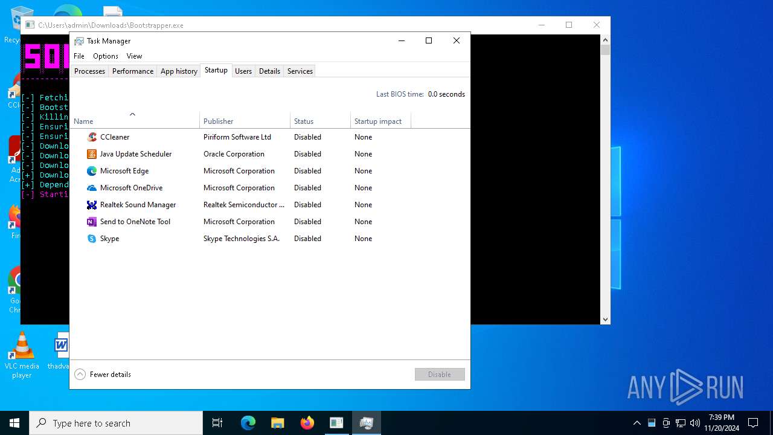Maximize the Bootstrapper console window

click(x=569, y=25)
